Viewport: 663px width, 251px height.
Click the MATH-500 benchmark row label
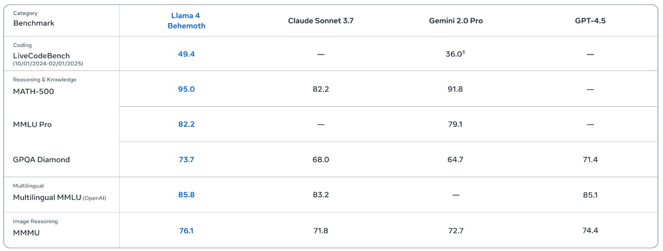[33, 91]
